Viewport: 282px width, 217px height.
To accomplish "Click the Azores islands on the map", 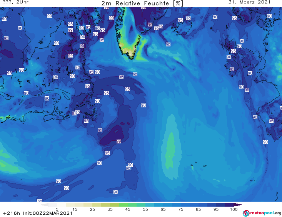I will 199,165.
